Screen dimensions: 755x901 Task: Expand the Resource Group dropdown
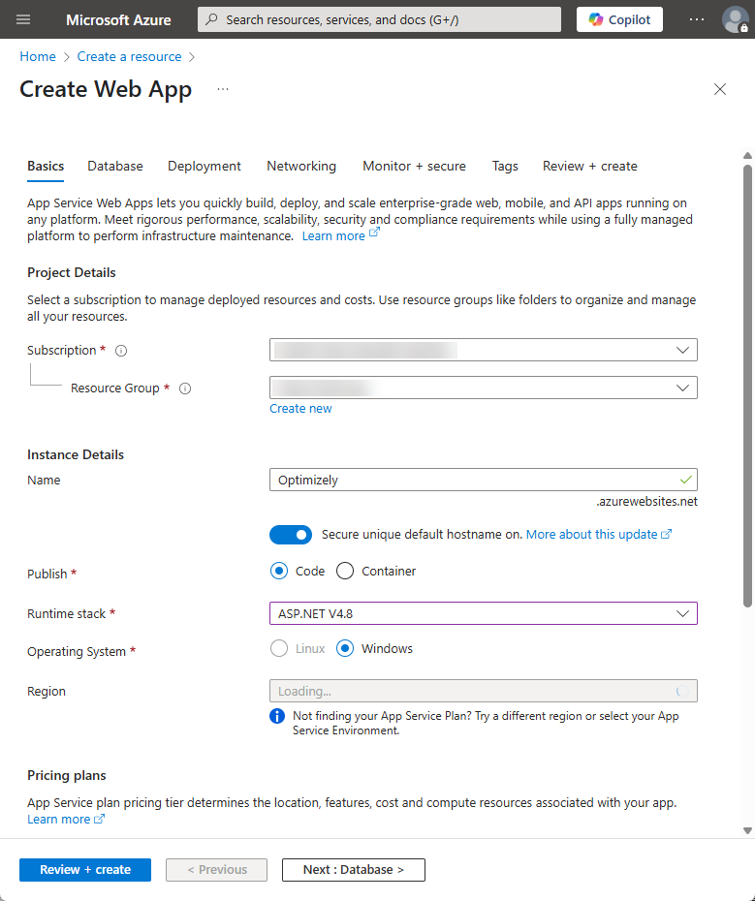point(483,388)
